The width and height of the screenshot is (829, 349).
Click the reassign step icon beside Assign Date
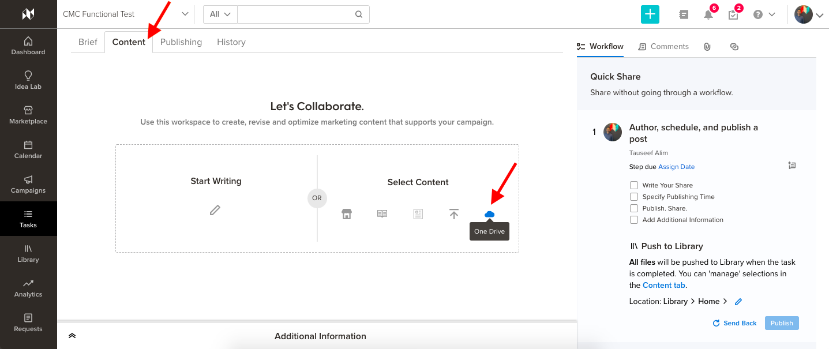click(x=792, y=166)
